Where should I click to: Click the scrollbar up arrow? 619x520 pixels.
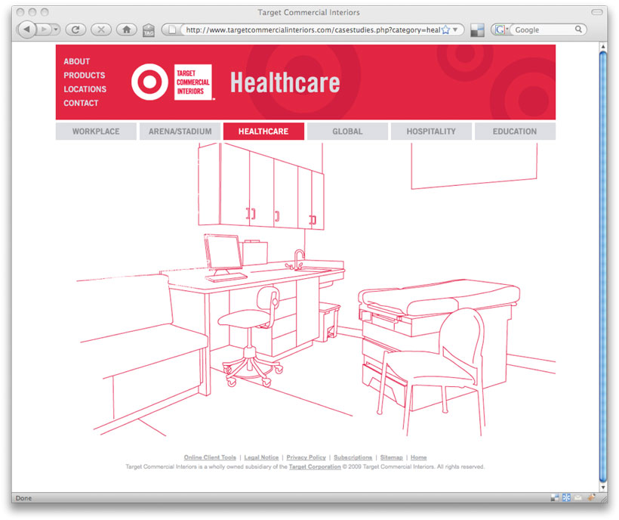(603, 47)
